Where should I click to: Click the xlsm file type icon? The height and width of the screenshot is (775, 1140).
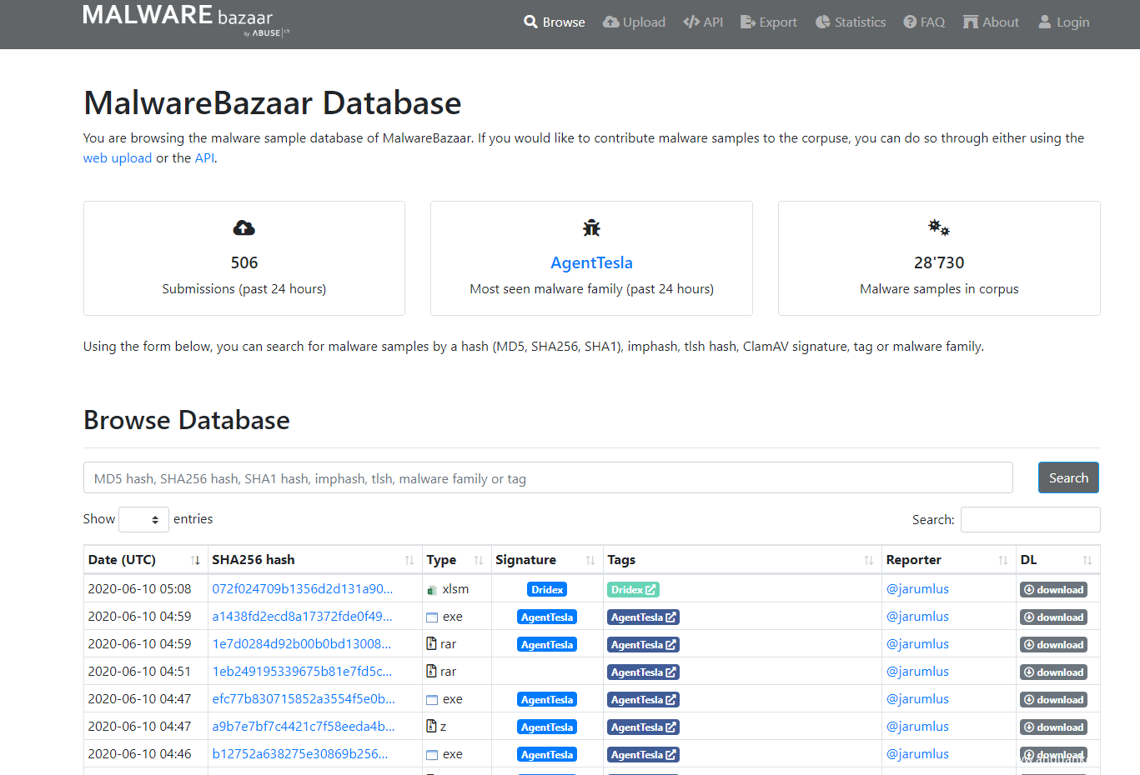pyautogui.click(x=432, y=590)
